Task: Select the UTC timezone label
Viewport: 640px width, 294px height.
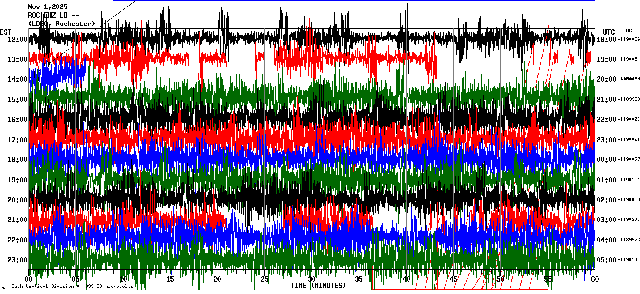Action: pyautogui.click(x=609, y=32)
